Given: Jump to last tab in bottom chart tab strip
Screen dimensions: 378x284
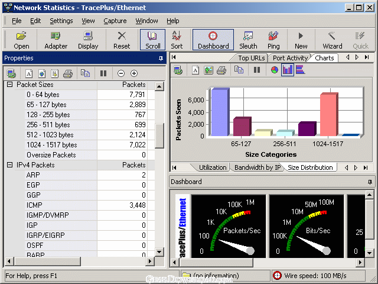Looking at the screenshot, I should [x=366, y=167].
